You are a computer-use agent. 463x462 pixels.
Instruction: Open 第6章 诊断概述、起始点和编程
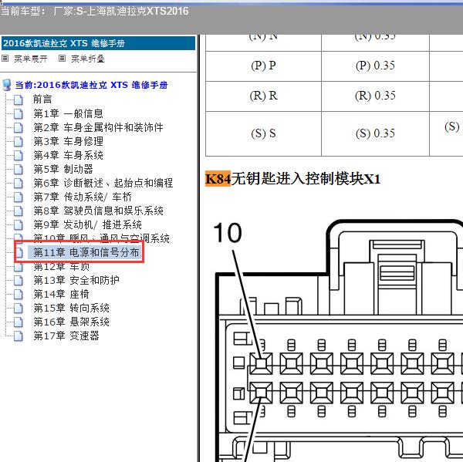pyautogui.click(x=103, y=183)
